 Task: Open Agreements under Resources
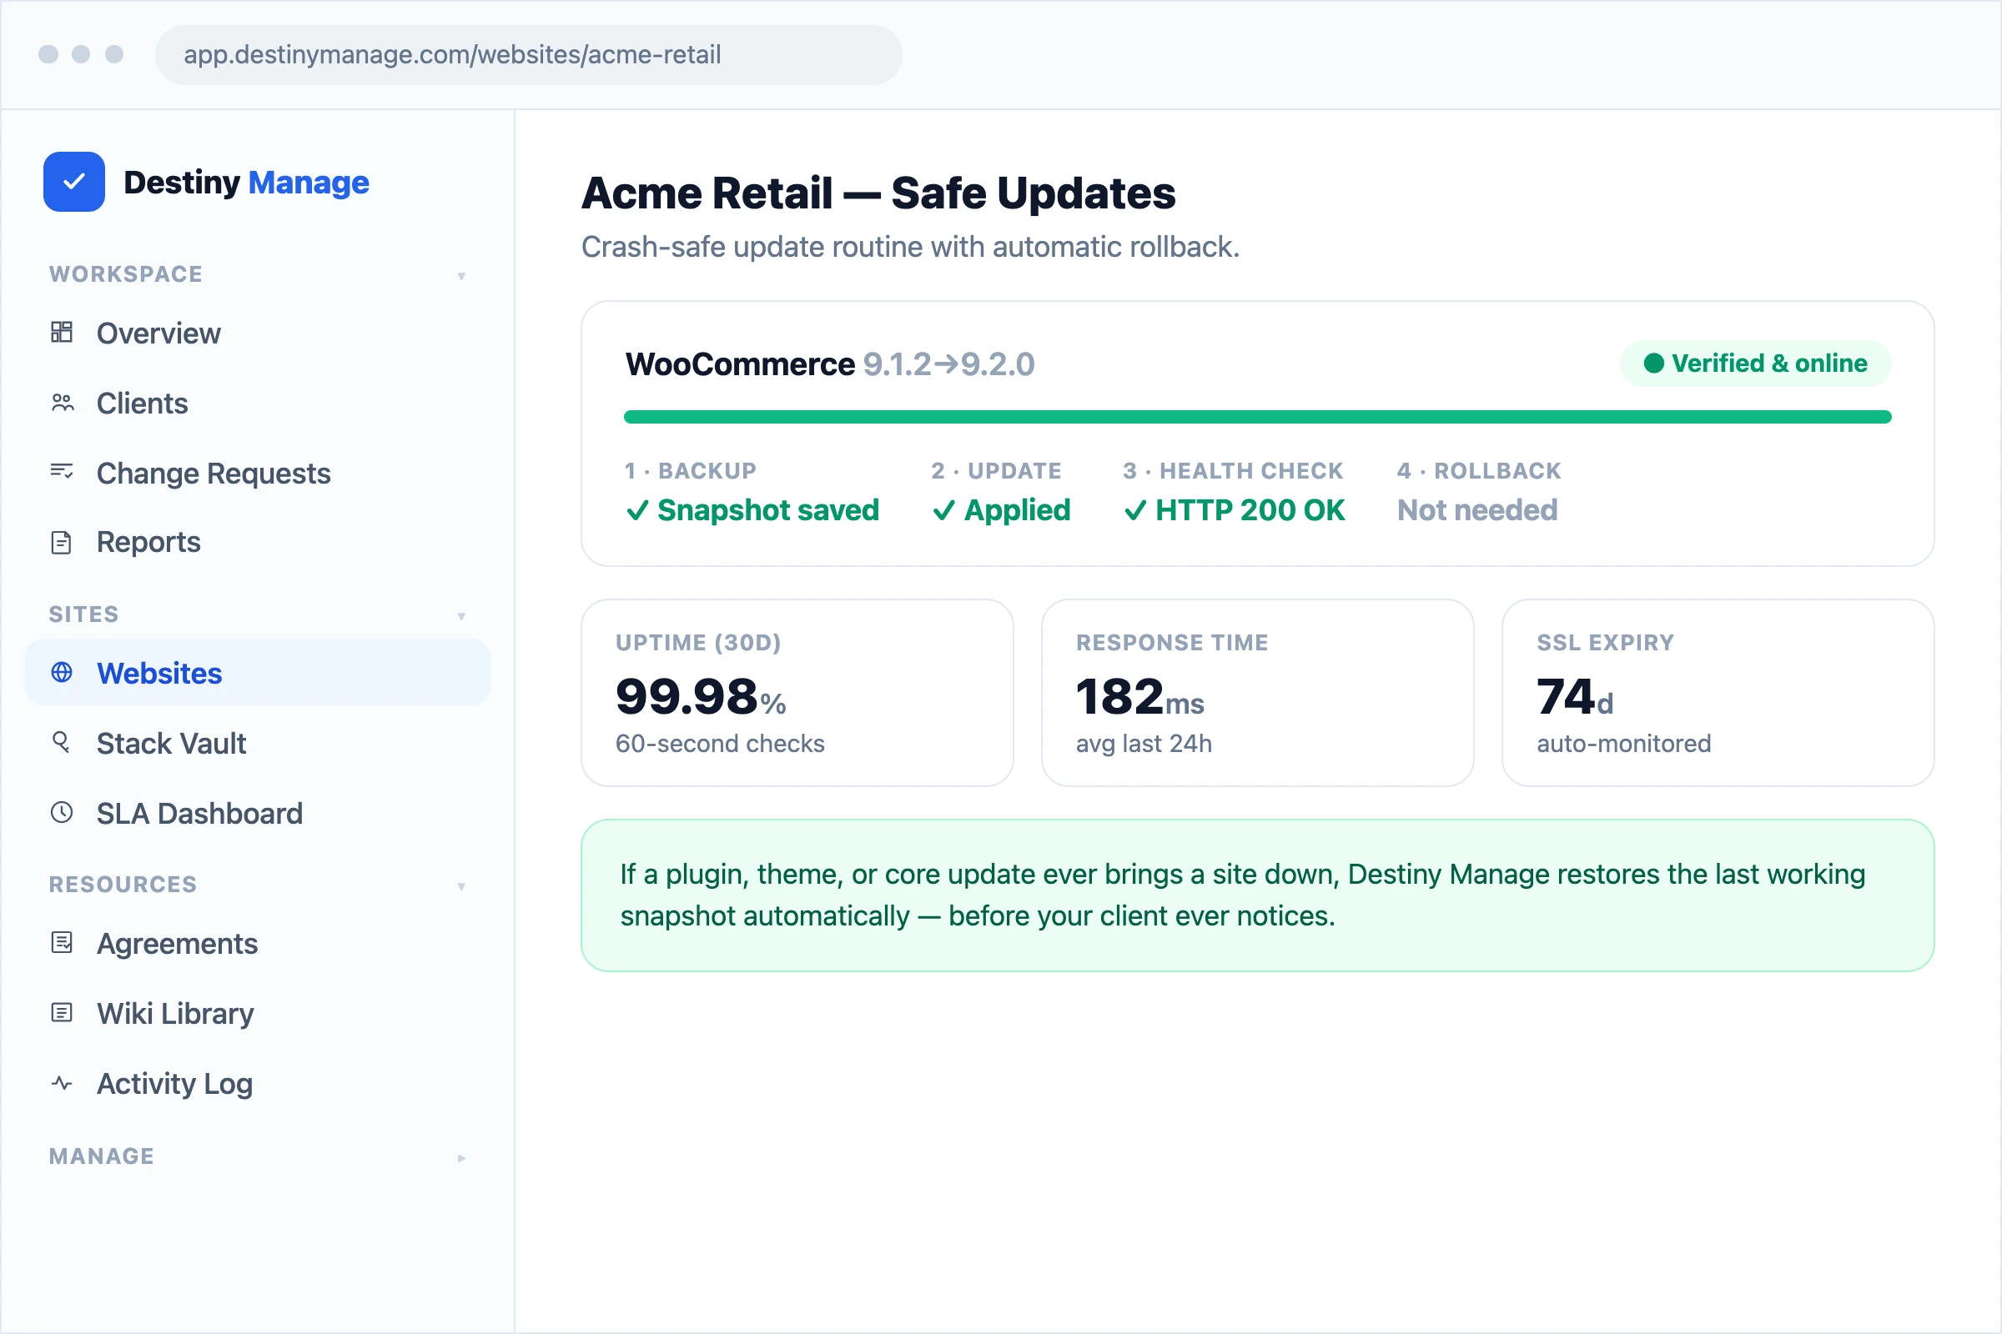pos(258,943)
